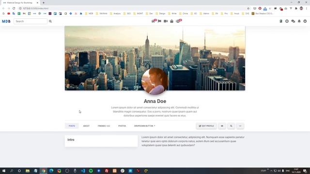Click the address bar showing 127.0.0.1
The image size is (310, 174).
pyautogui.click(x=132, y=8)
